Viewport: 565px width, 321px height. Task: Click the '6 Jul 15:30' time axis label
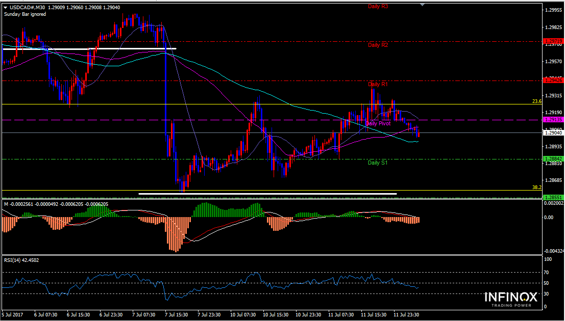point(79,314)
